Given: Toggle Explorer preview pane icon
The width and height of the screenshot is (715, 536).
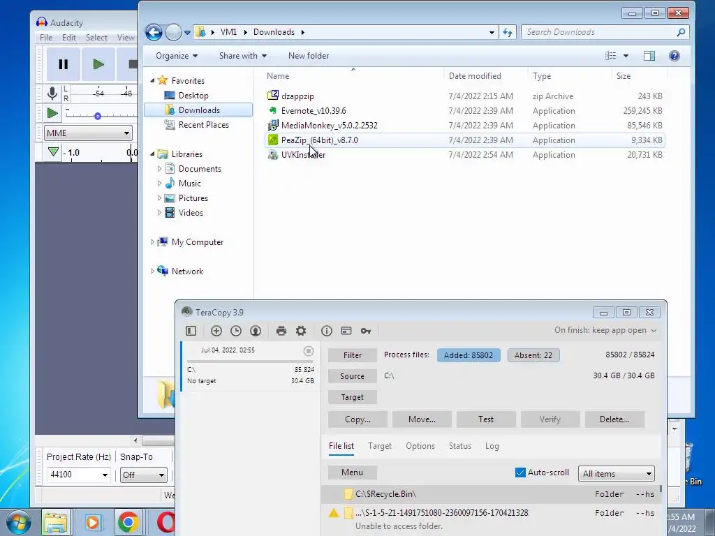Looking at the screenshot, I should click(x=649, y=56).
